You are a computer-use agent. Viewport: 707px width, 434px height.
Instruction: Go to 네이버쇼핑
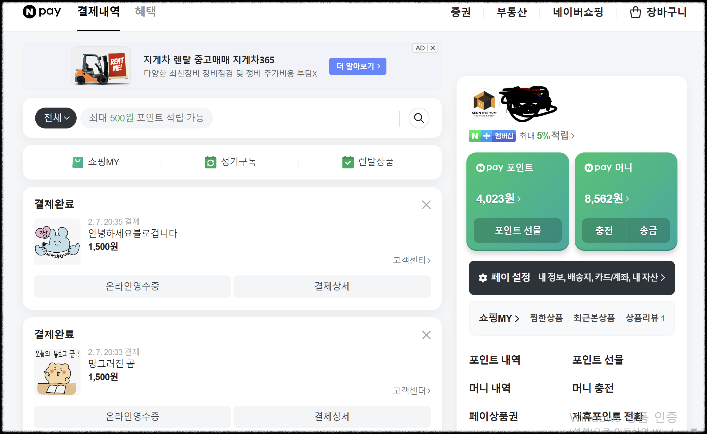tap(578, 12)
